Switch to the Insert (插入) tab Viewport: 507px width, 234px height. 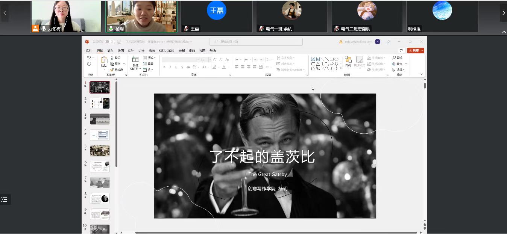click(x=110, y=51)
